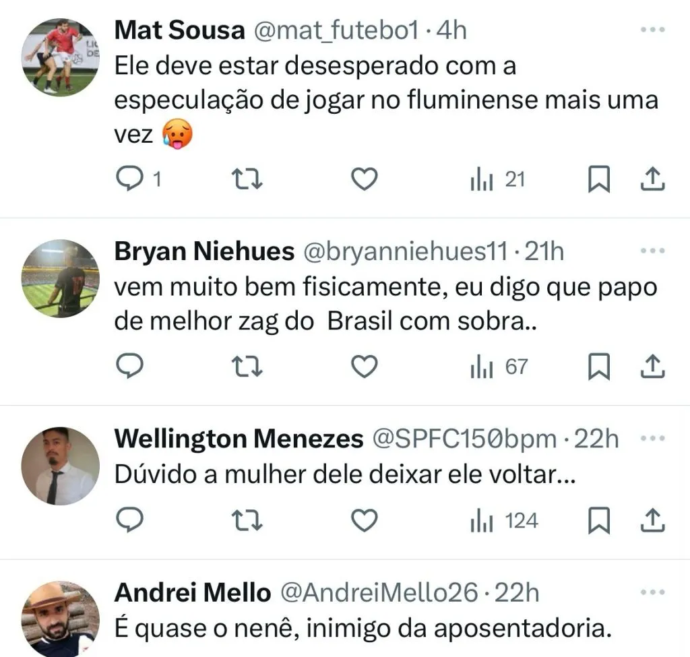690x657 pixels.
Task: Open more options on Wellington Menezes's tweet
Action: [652, 439]
